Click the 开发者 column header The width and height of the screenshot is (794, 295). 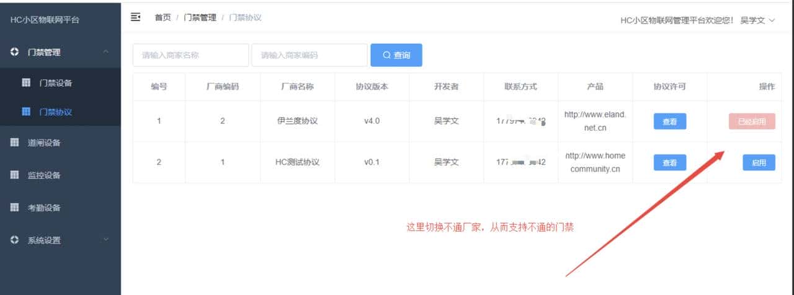click(x=447, y=87)
